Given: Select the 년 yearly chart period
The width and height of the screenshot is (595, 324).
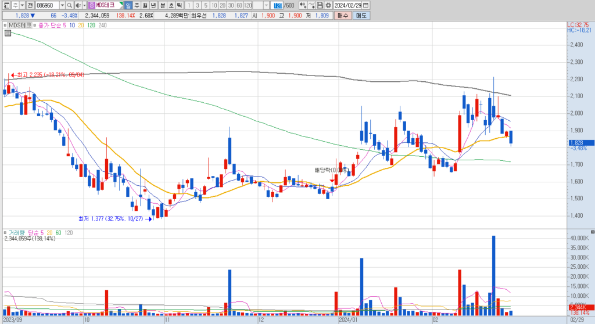Looking at the screenshot, I should pos(153,5).
